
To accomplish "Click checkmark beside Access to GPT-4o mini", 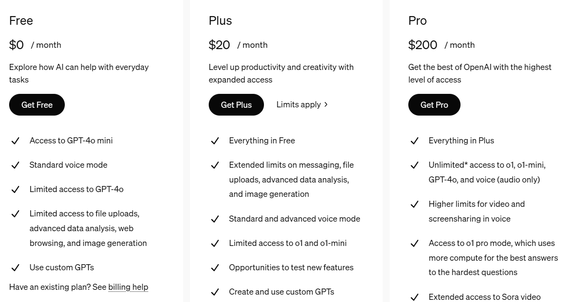I will pyautogui.click(x=15, y=141).
